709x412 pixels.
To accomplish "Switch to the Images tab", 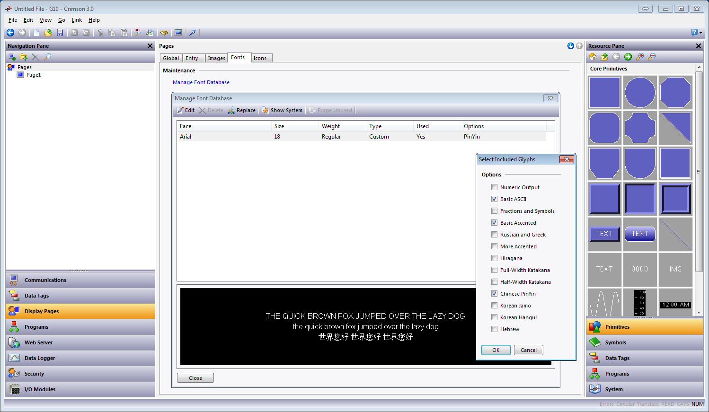I will point(216,58).
